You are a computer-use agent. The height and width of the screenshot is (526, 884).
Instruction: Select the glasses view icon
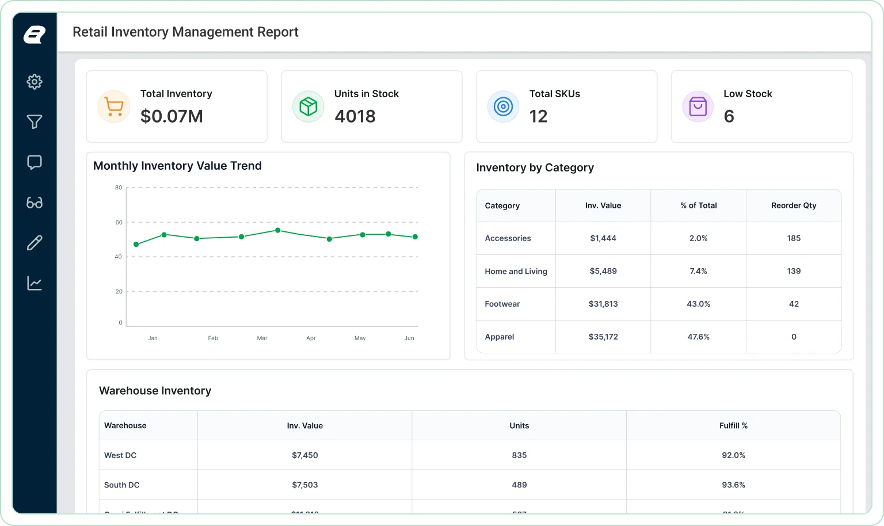35,203
